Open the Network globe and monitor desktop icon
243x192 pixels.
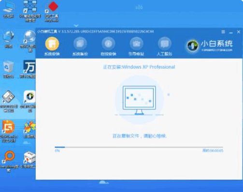tap(8, 40)
